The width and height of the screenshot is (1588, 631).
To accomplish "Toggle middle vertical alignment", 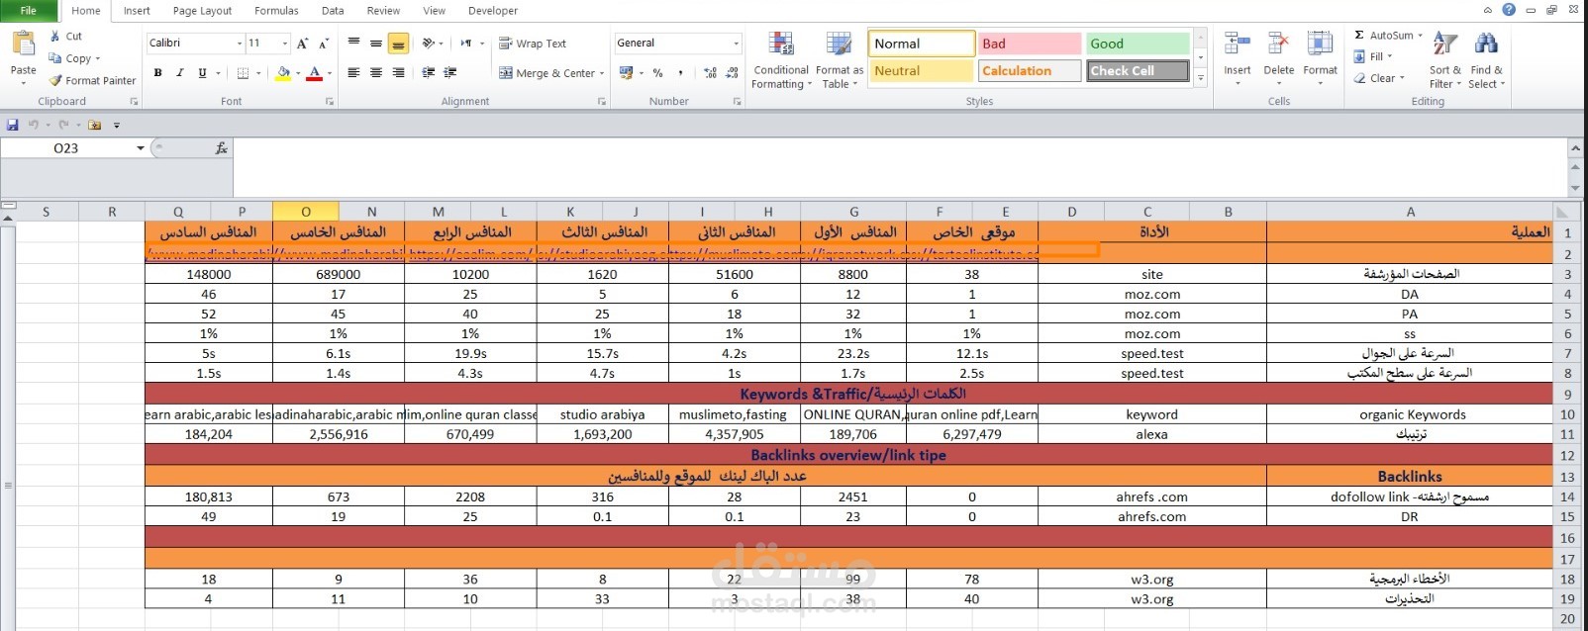I will point(376,44).
